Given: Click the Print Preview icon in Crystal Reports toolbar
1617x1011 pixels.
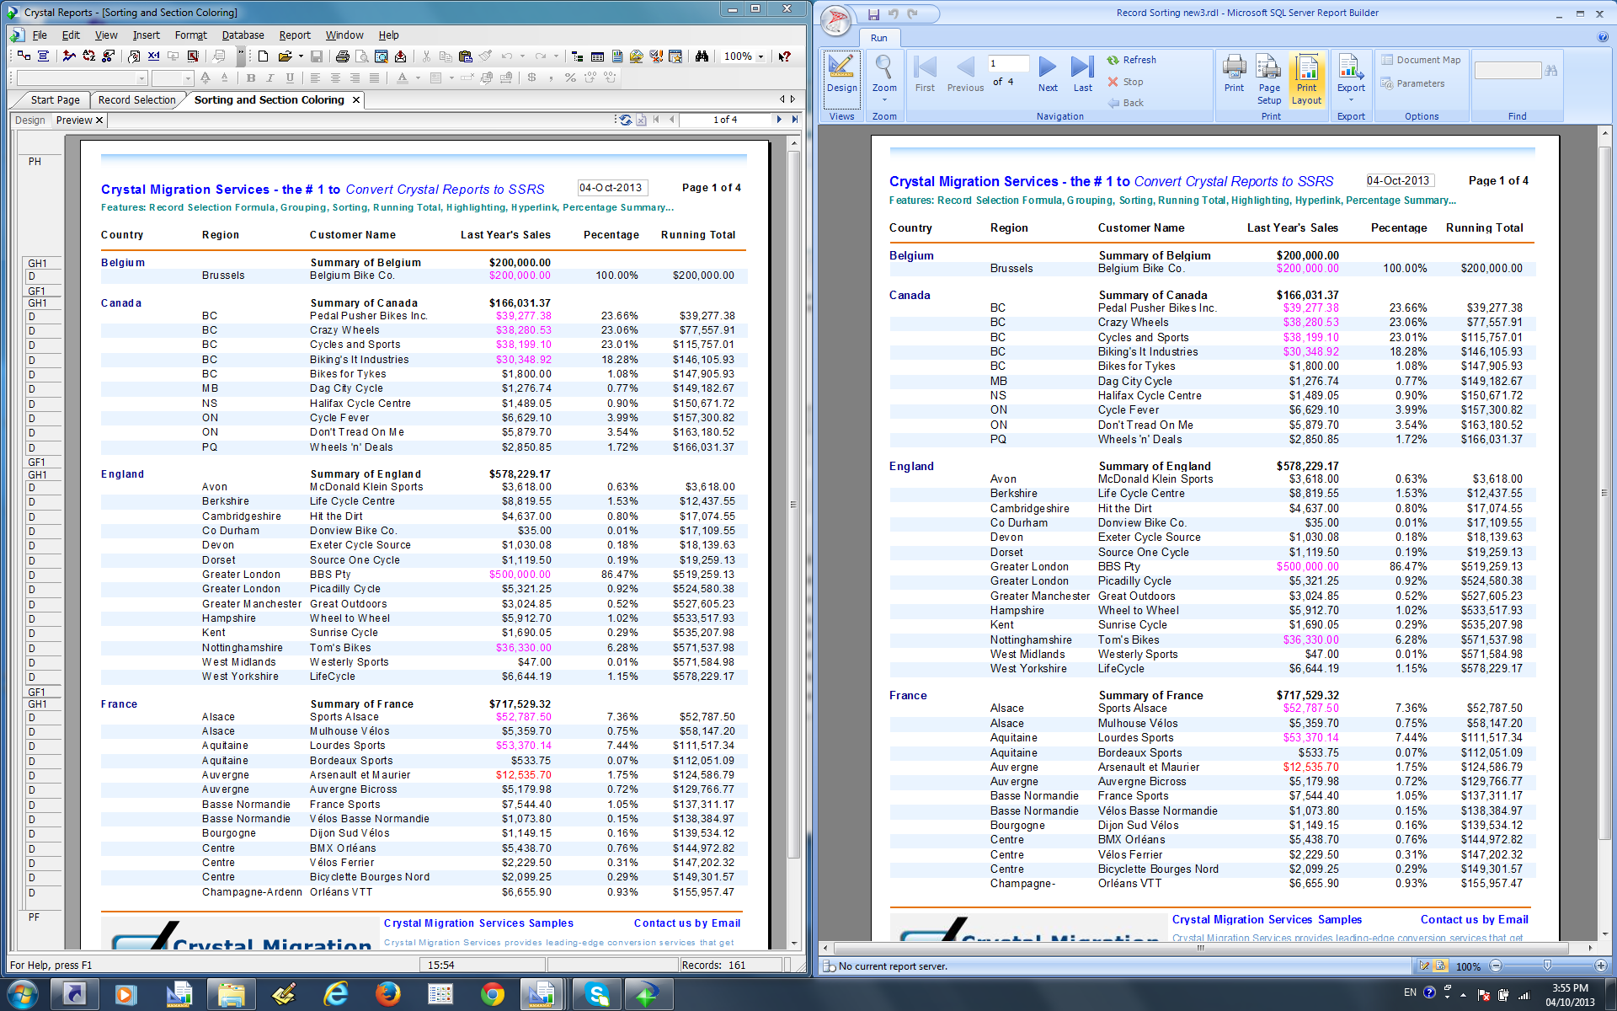Looking at the screenshot, I should [x=360, y=56].
